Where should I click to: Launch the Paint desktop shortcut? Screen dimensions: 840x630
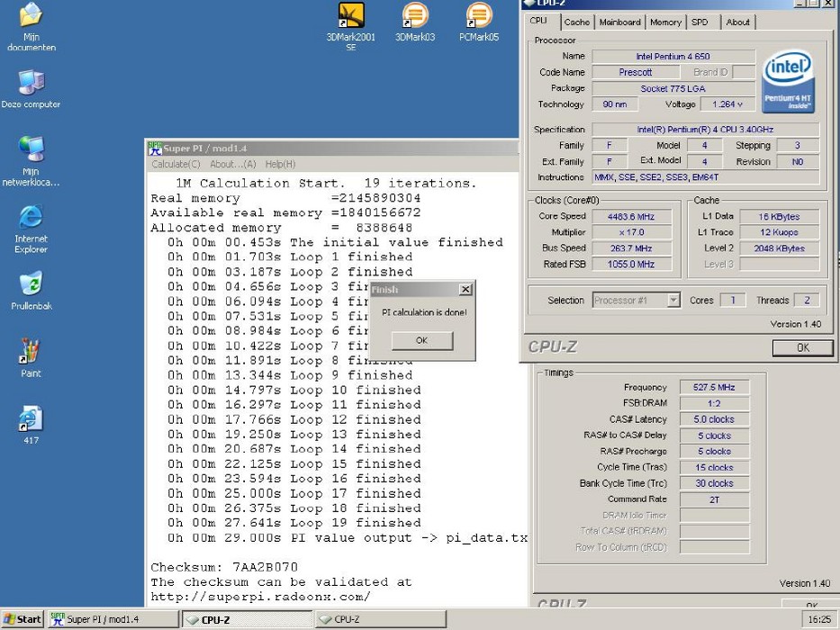click(32, 358)
